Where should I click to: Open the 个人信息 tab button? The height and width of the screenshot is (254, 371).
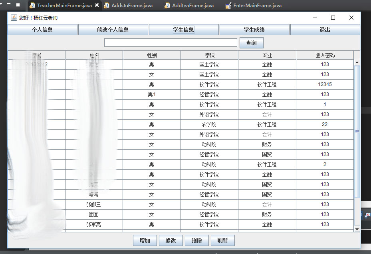point(42,30)
